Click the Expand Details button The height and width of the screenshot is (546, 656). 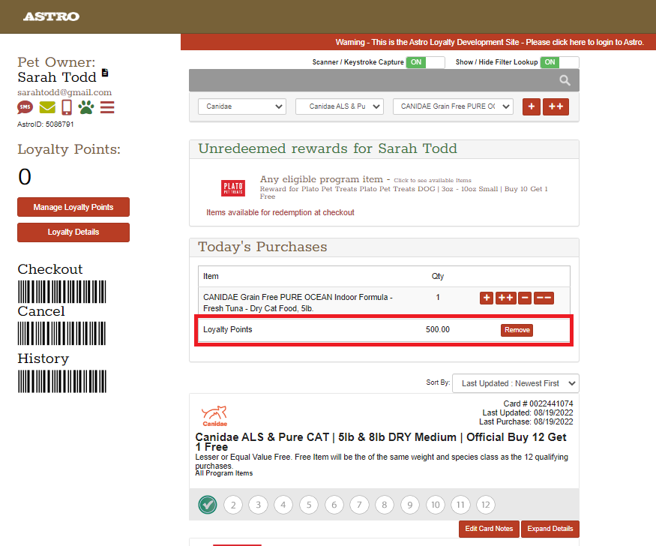click(x=550, y=529)
